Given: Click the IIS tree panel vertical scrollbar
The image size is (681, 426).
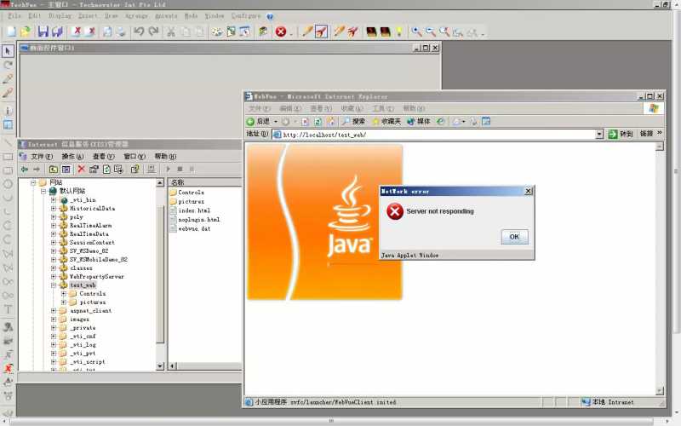Looking at the screenshot, I should pyautogui.click(x=160, y=274).
